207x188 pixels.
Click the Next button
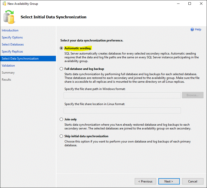(169, 181)
